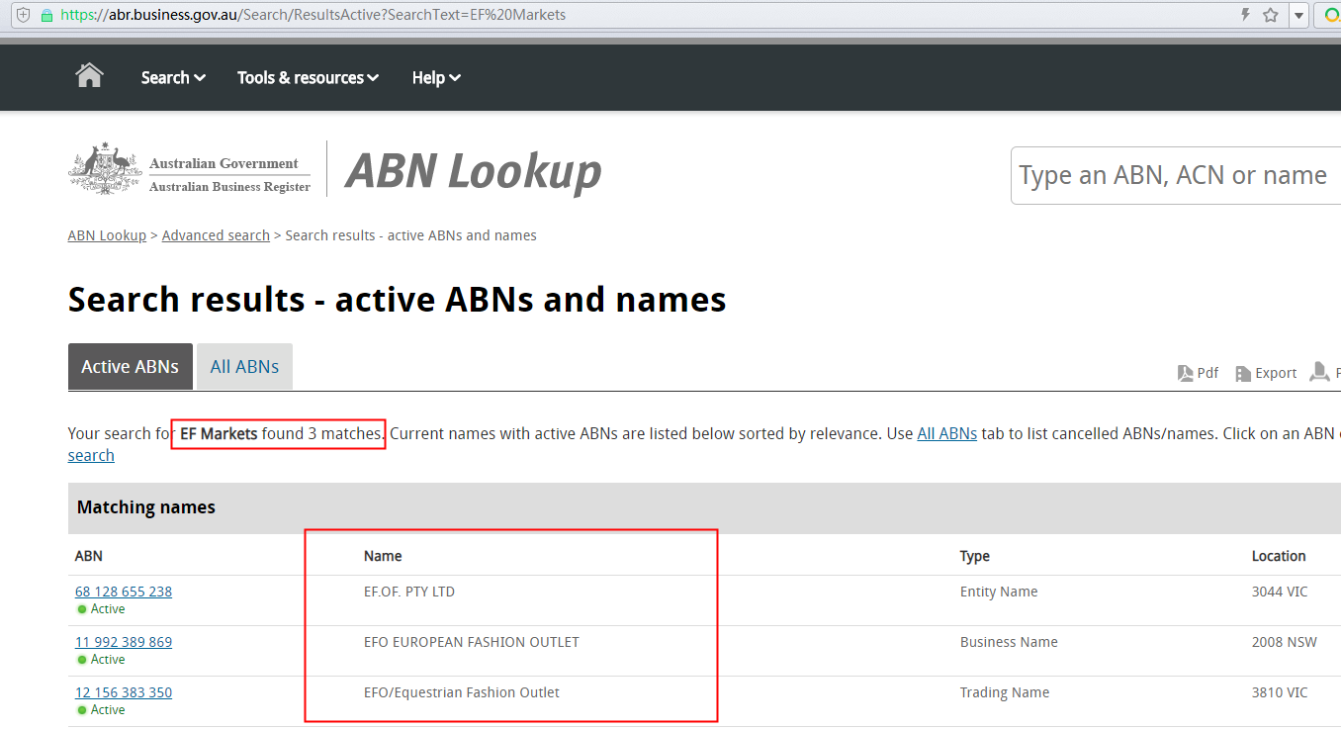Click the underlined 'search' link below results sentence

click(91, 455)
